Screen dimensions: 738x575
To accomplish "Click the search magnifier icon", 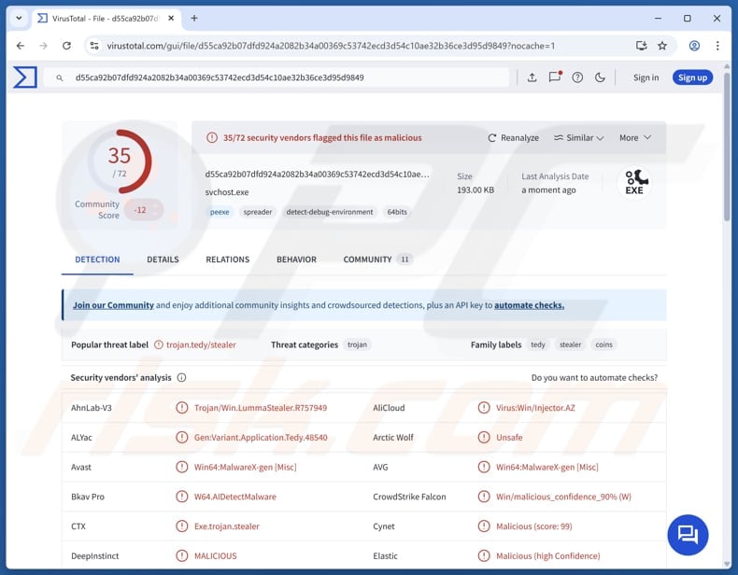I will tap(60, 78).
